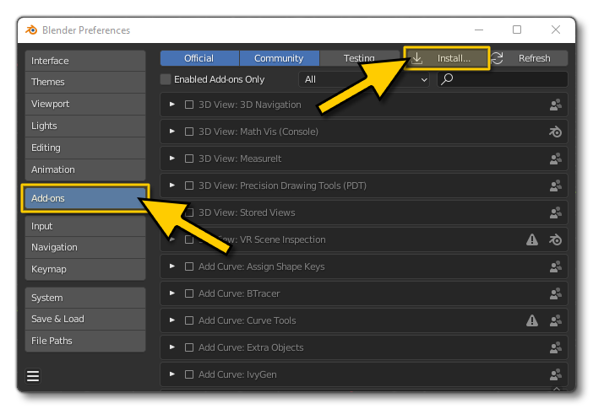The image size is (593, 409).
Task: Enable Add Curve: Extra Objects checkbox
Action: coord(189,347)
